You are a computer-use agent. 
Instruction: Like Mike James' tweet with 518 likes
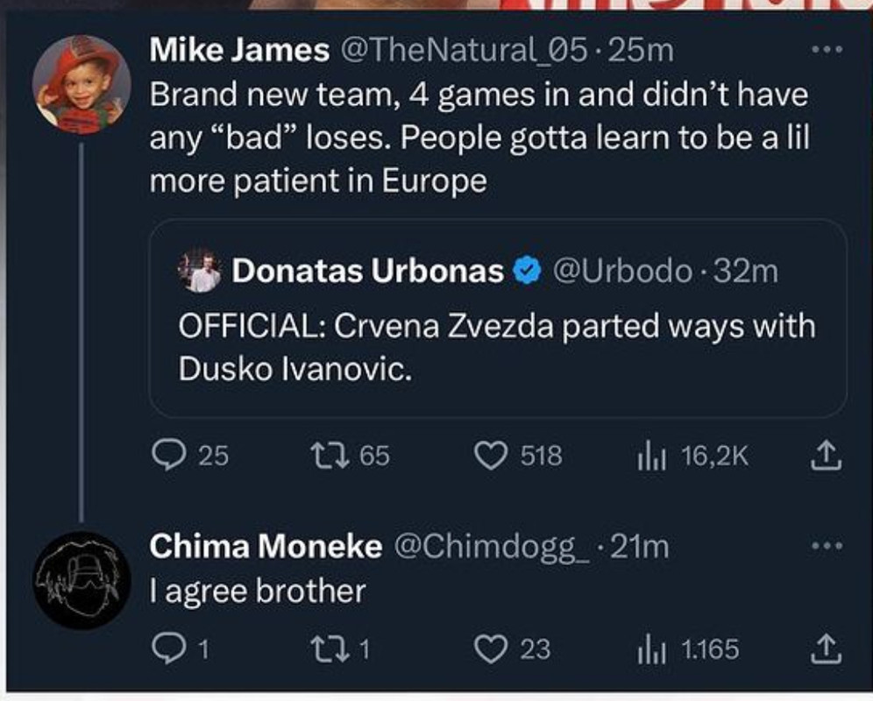coord(491,455)
